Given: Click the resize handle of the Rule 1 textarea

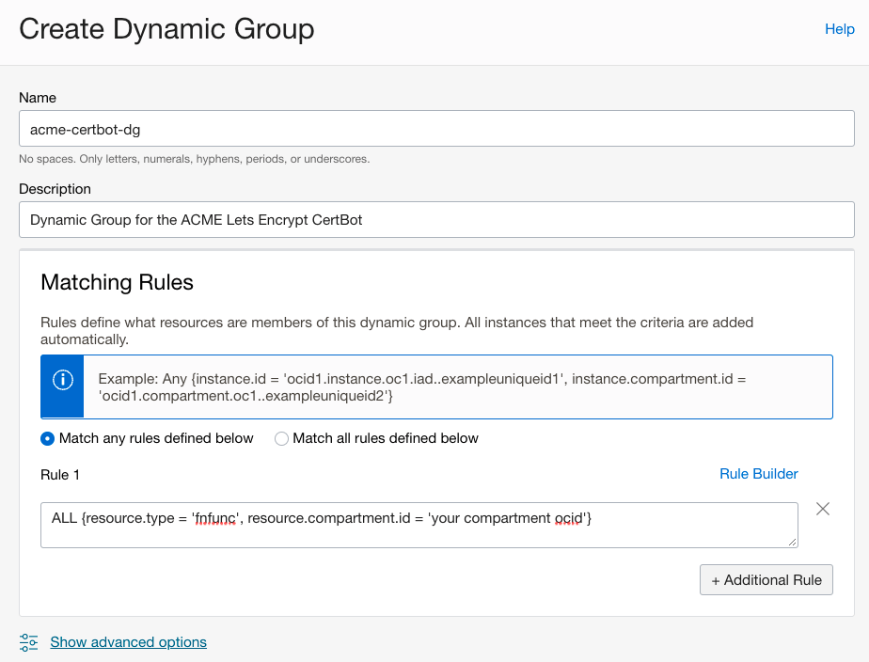Looking at the screenshot, I should (x=793, y=541).
